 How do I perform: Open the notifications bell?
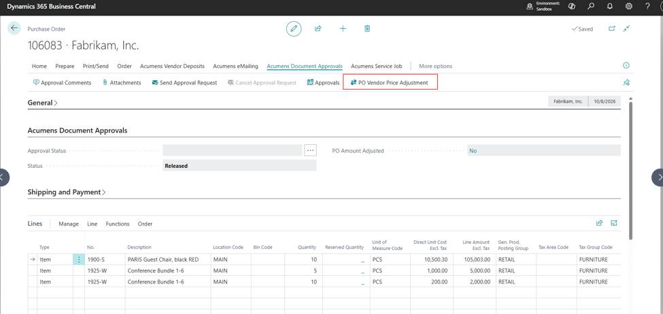coord(610,6)
